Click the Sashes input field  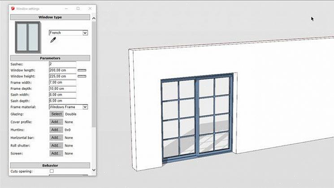[62, 64]
